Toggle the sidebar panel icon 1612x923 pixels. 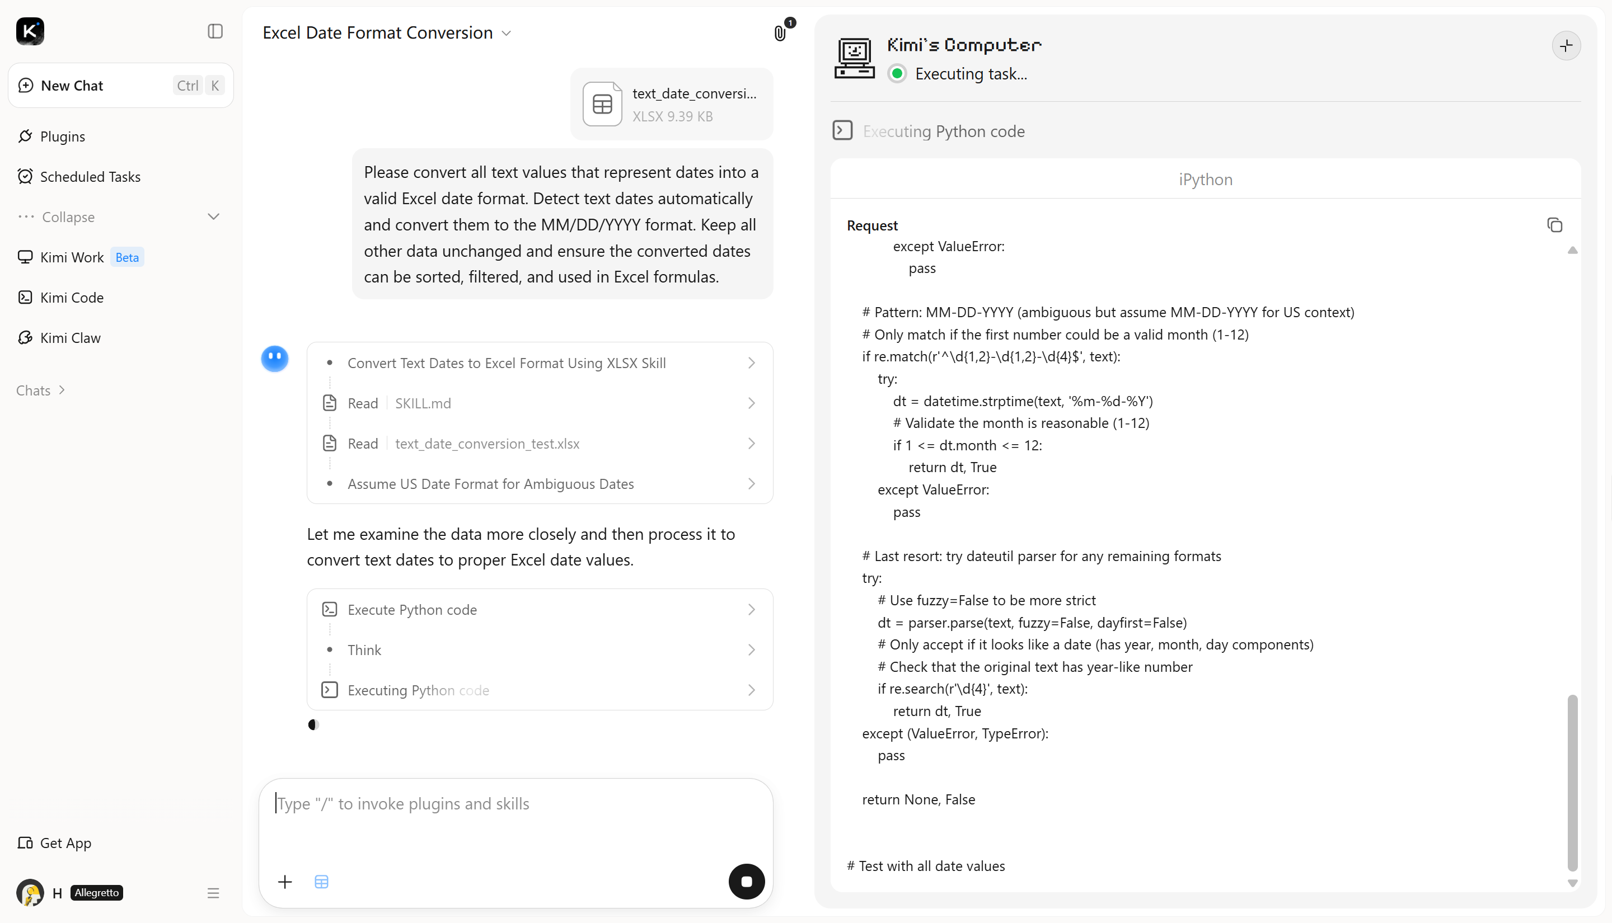[x=215, y=31]
